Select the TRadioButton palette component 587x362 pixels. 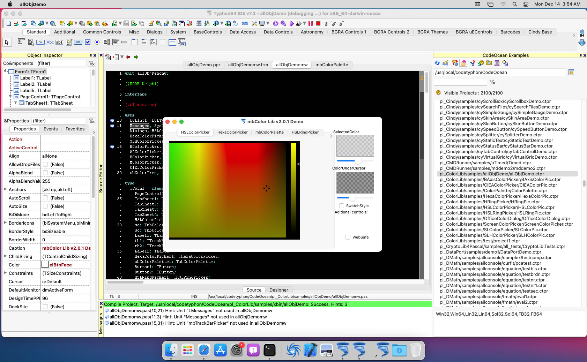pos(97,42)
